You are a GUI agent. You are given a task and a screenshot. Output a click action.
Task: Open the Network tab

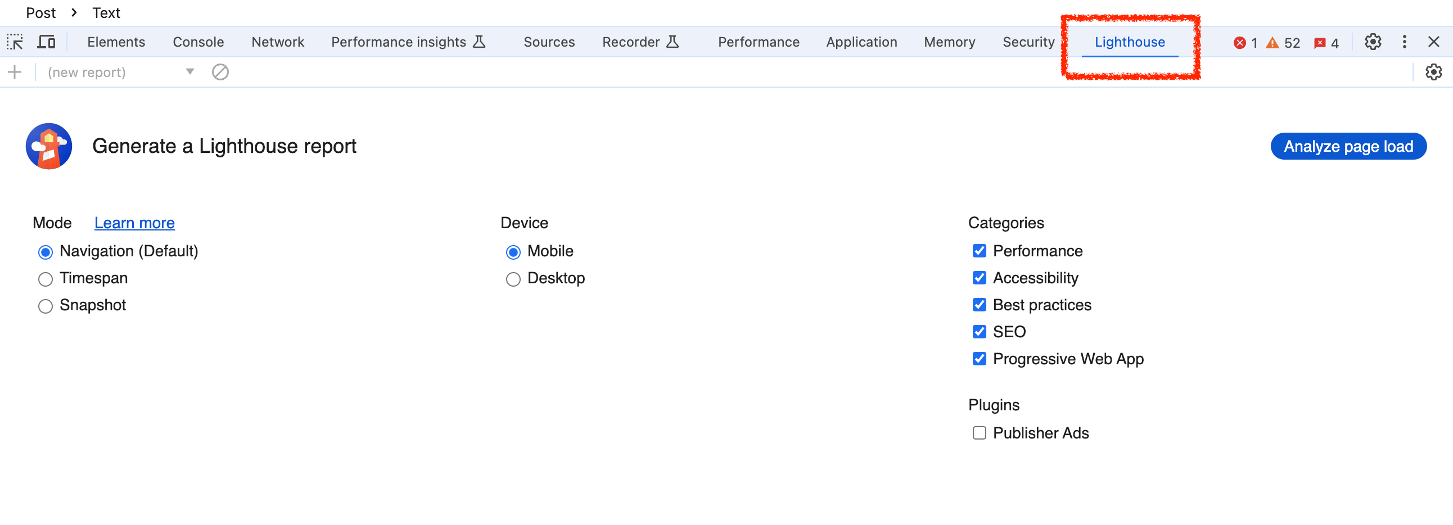(278, 42)
